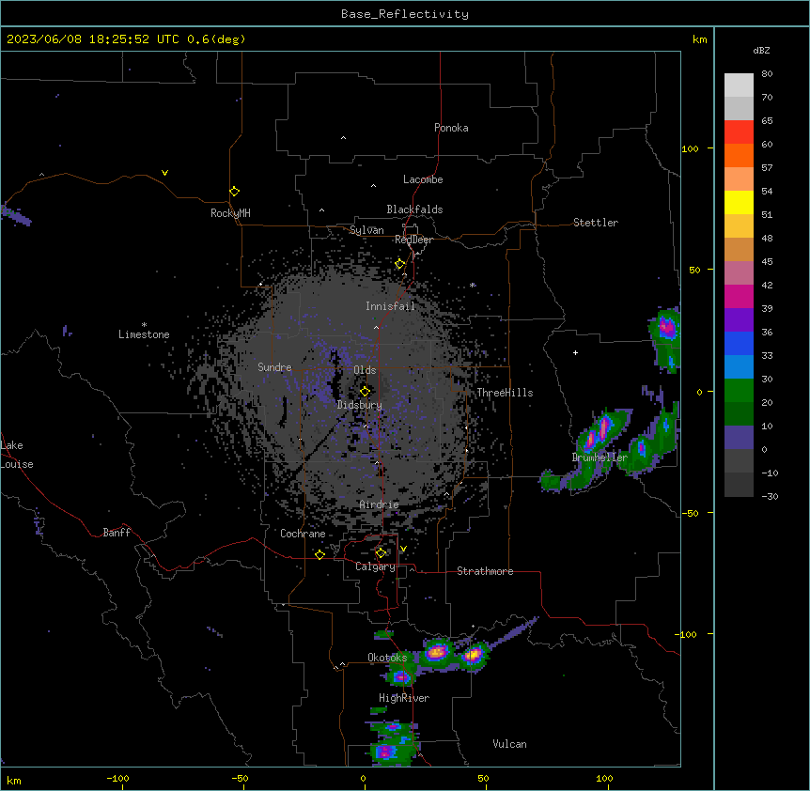The height and width of the screenshot is (791, 810).
Task: Click the Drumheller label
Action: 600,458
